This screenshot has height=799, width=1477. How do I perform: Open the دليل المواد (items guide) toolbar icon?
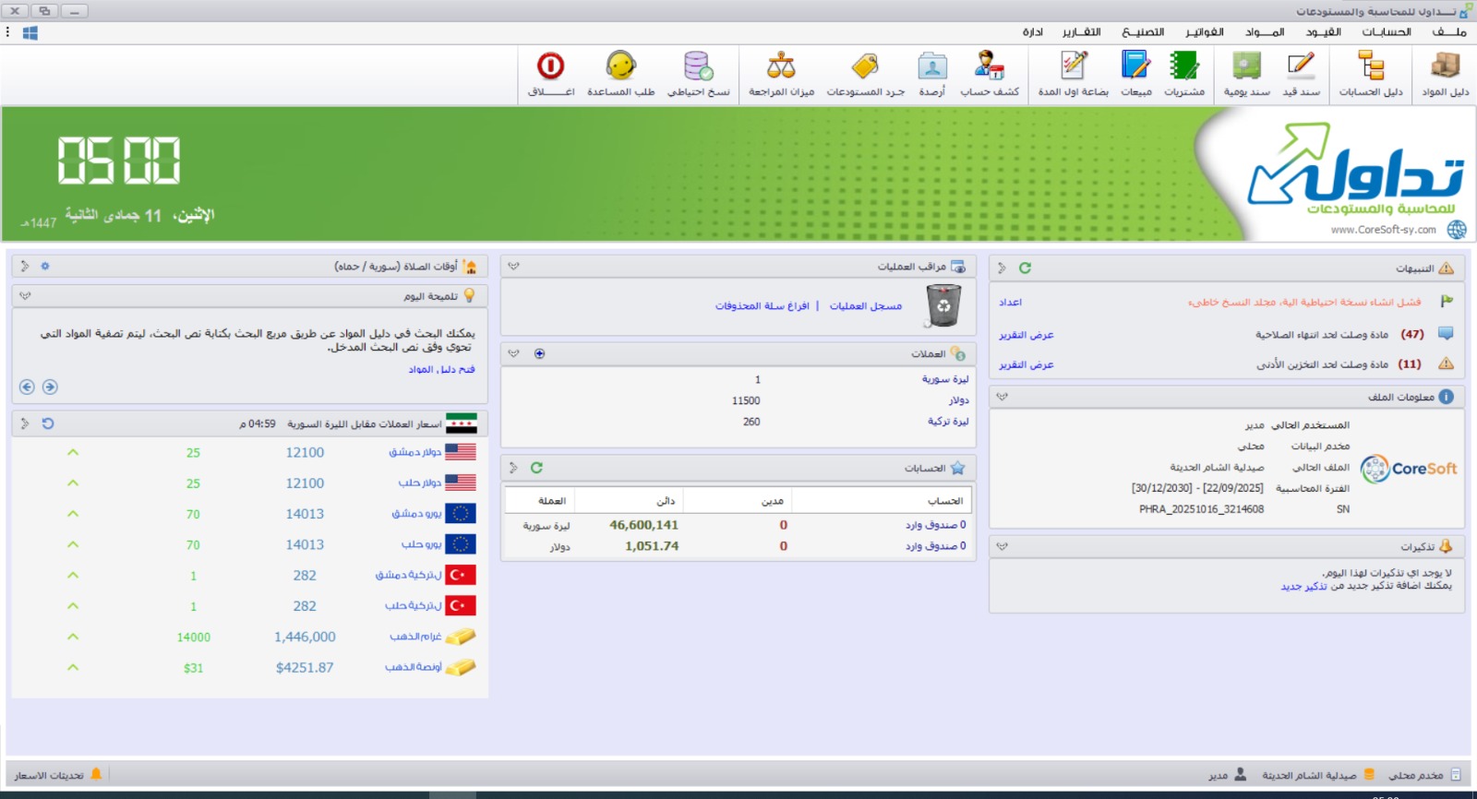click(1445, 74)
